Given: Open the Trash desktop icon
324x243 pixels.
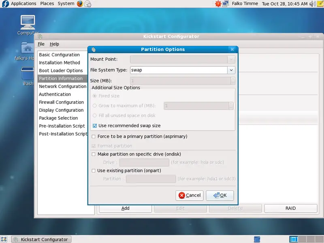Looking at the screenshot, I should 28,77.
